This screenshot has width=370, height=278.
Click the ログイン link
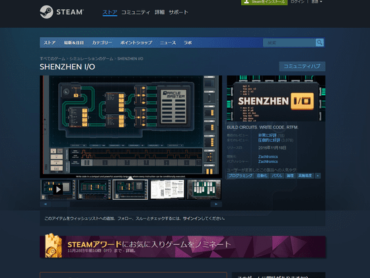(x=297, y=1)
